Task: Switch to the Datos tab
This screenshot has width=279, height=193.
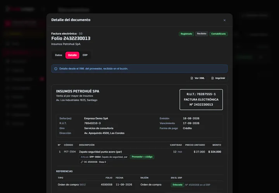Action: [59, 55]
